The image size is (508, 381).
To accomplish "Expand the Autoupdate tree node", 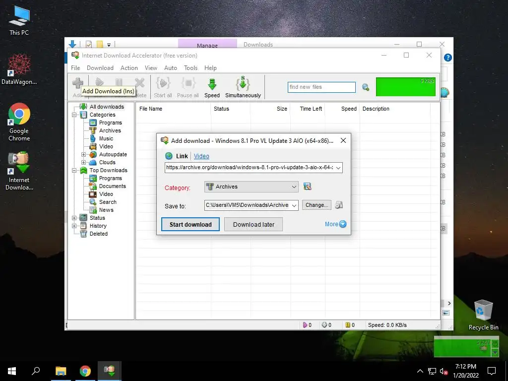I will (x=83, y=155).
